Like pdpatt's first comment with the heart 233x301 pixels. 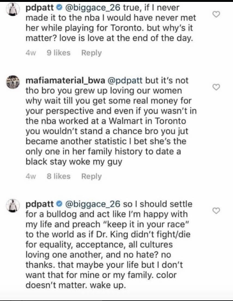216,15
